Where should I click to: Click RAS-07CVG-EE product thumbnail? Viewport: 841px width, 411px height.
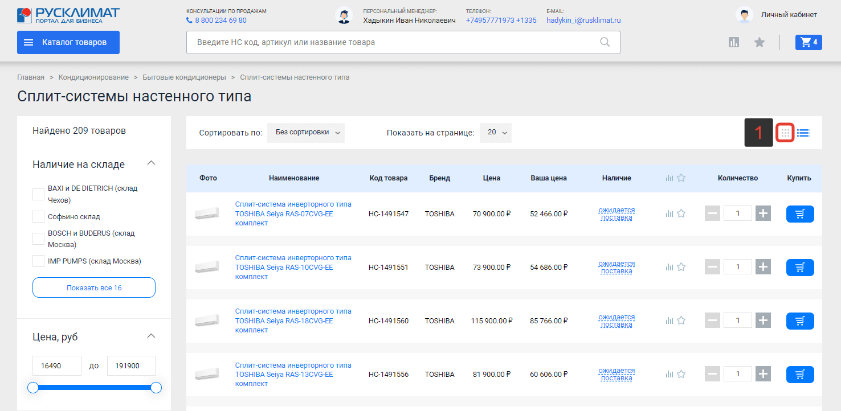tap(206, 213)
